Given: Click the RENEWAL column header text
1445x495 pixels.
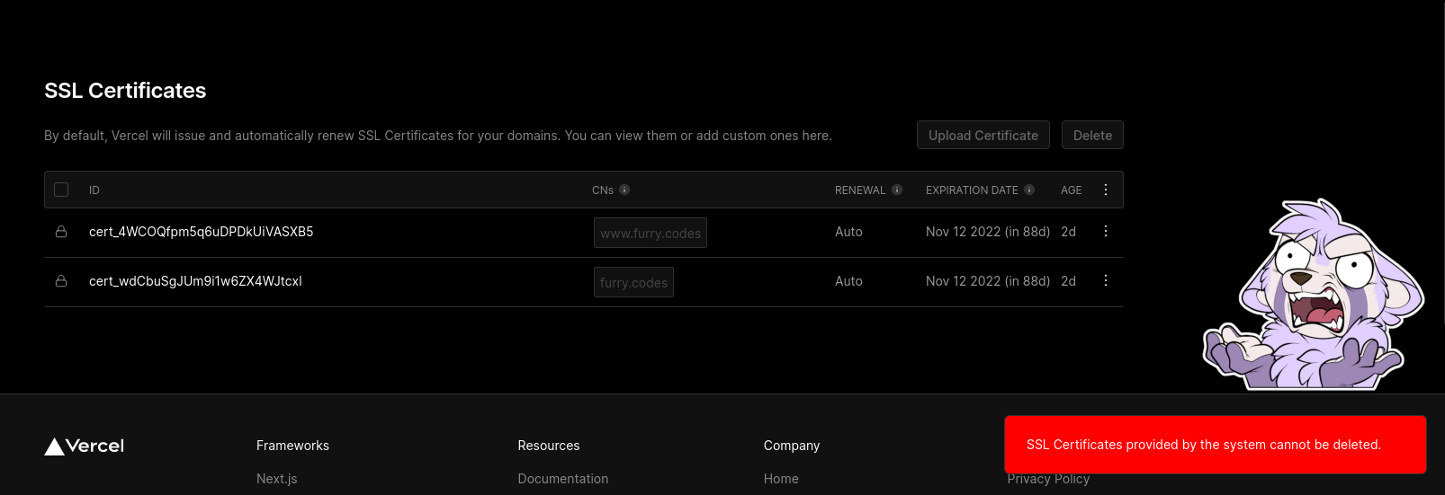Looking at the screenshot, I should (x=860, y=190).
